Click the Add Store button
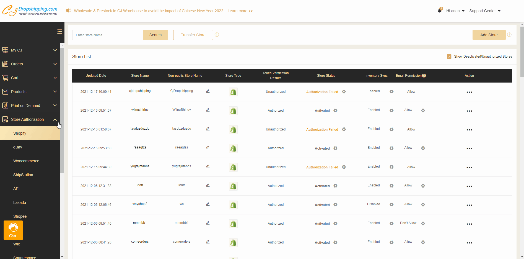This screenshot has width=524, height=259. tap(489, 35)
